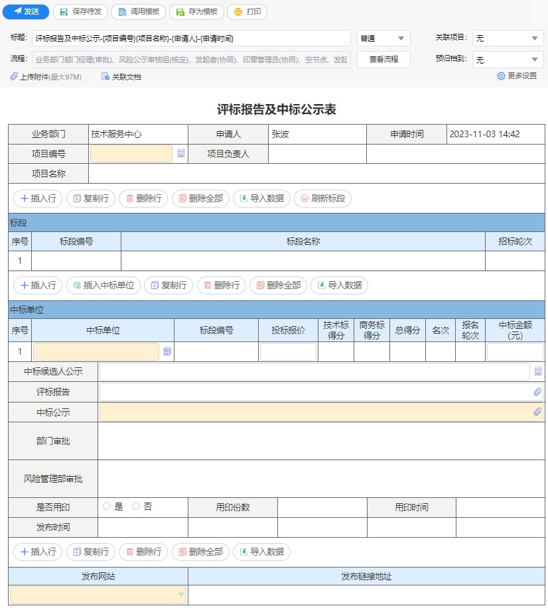548x608 pixels.
Task: Expand the 关联项目 dropdown
Action: tap(508, 38)
